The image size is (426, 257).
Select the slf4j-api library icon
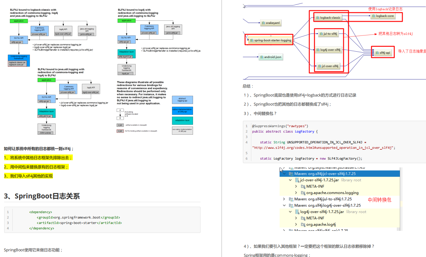click(377, 53)
